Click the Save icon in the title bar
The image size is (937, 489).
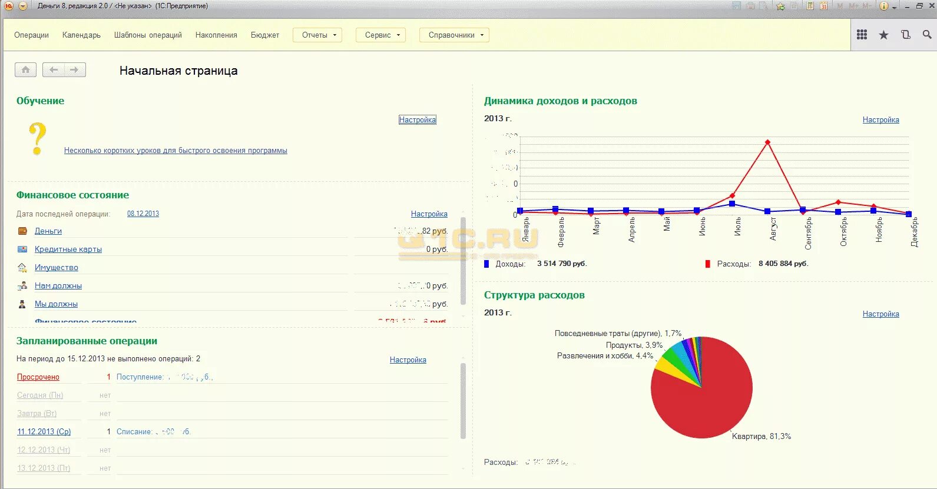click(736, 6)
